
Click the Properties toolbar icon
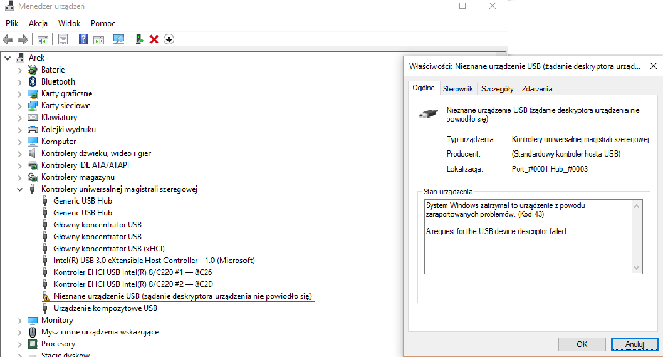pos(63,39)
